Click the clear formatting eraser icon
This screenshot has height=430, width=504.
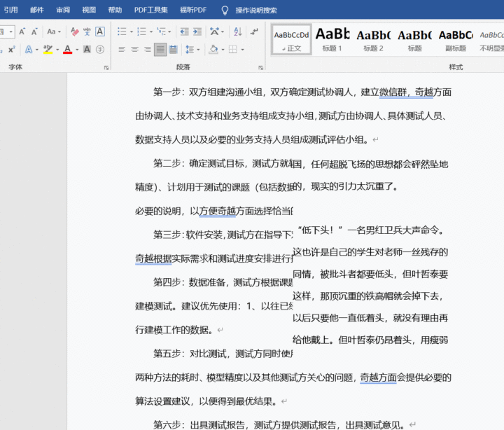point(73,32)
